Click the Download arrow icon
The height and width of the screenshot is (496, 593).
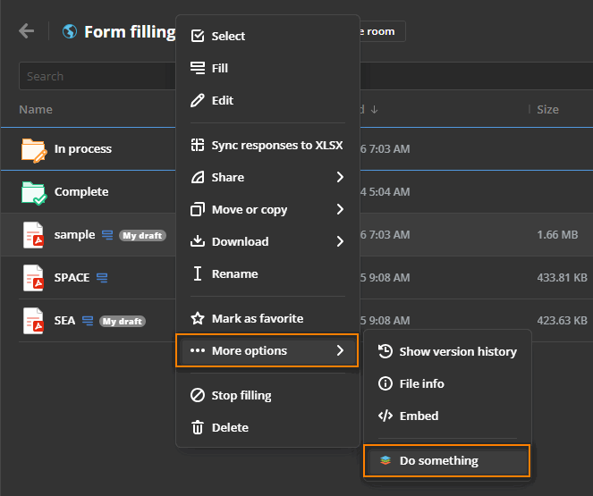click(198, 241)
